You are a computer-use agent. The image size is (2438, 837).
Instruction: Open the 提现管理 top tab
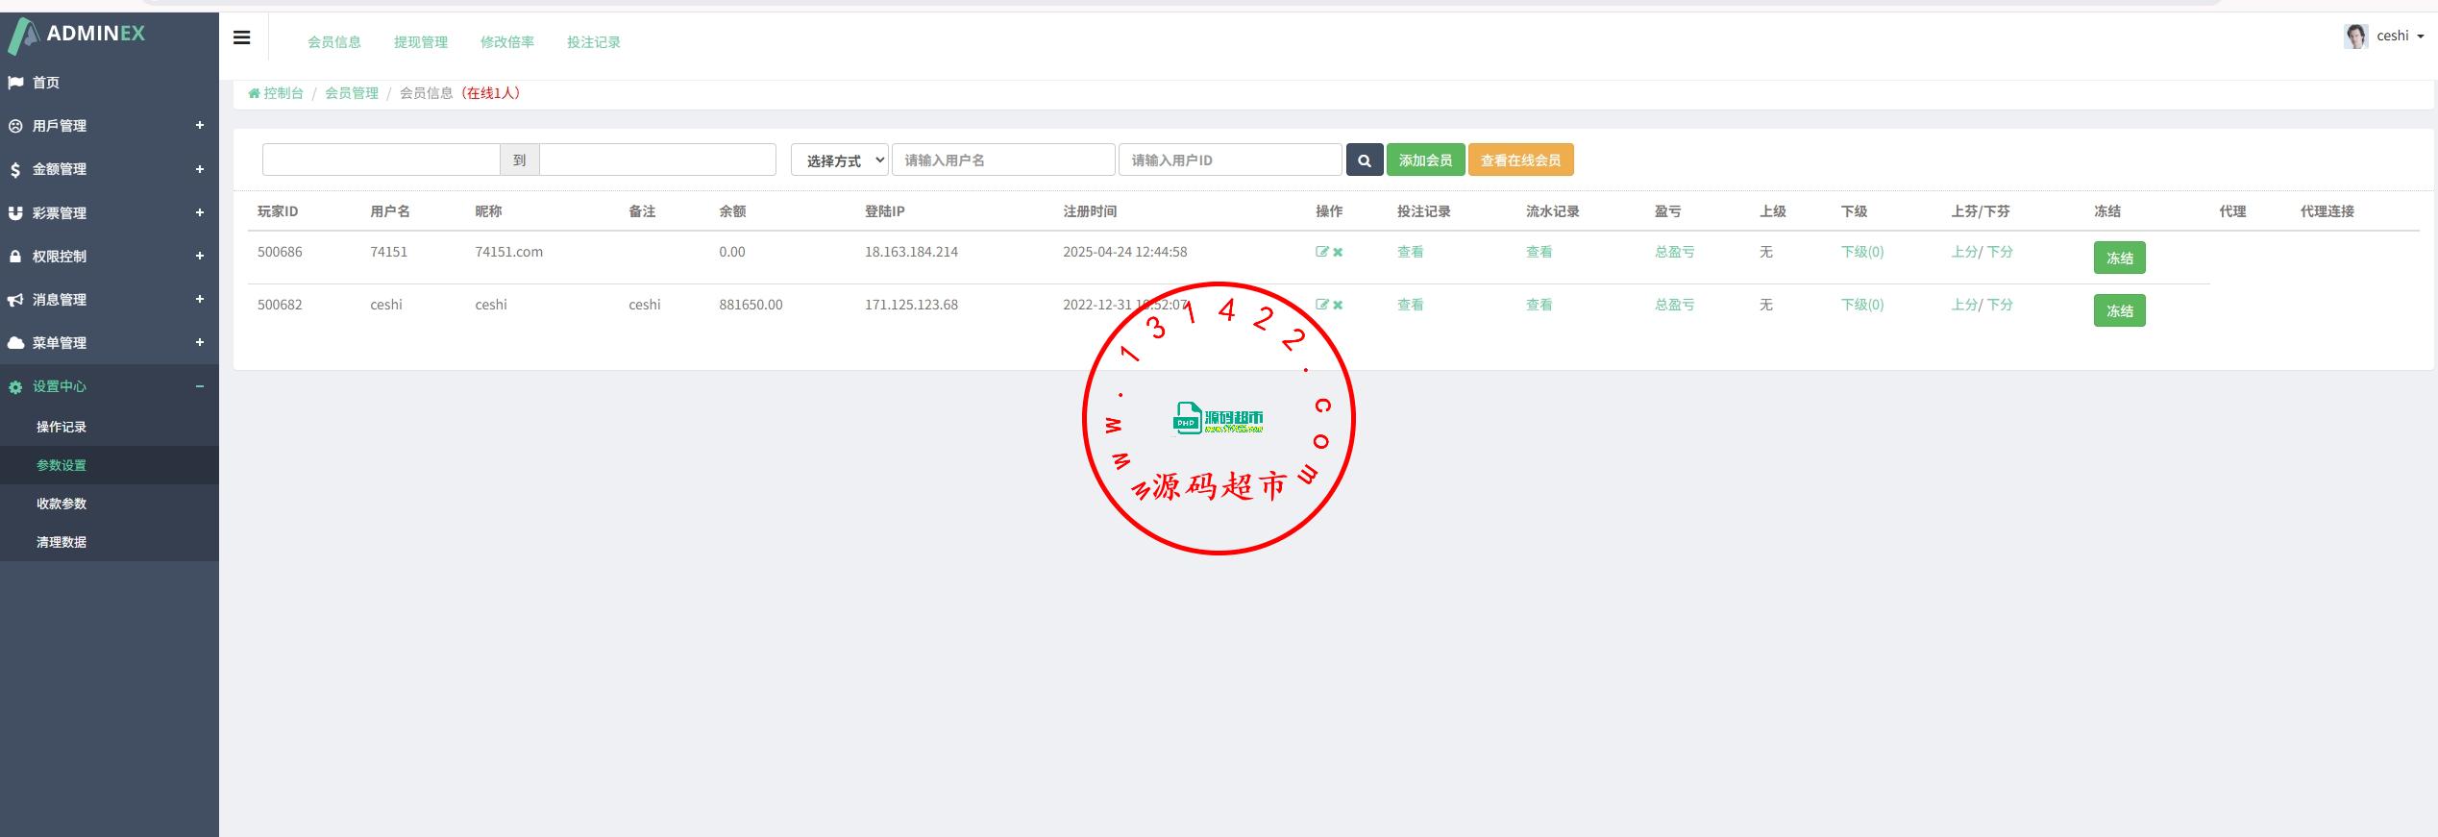tap(421, 42)
